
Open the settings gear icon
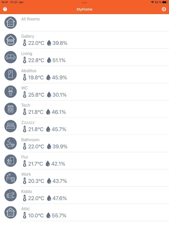coord(164,9)
